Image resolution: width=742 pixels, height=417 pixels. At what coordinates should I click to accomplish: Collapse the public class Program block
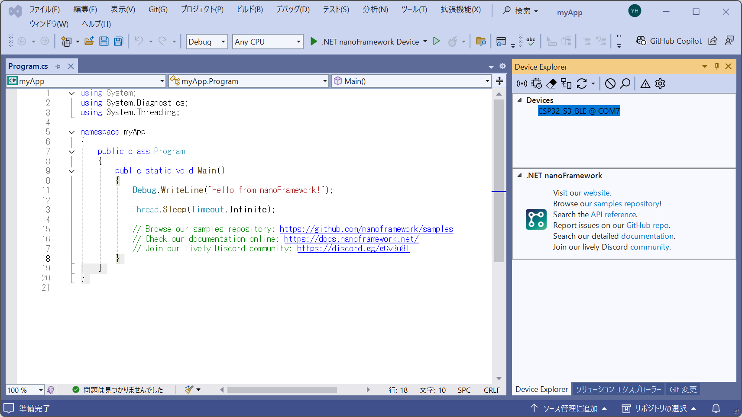pos(71,151)
